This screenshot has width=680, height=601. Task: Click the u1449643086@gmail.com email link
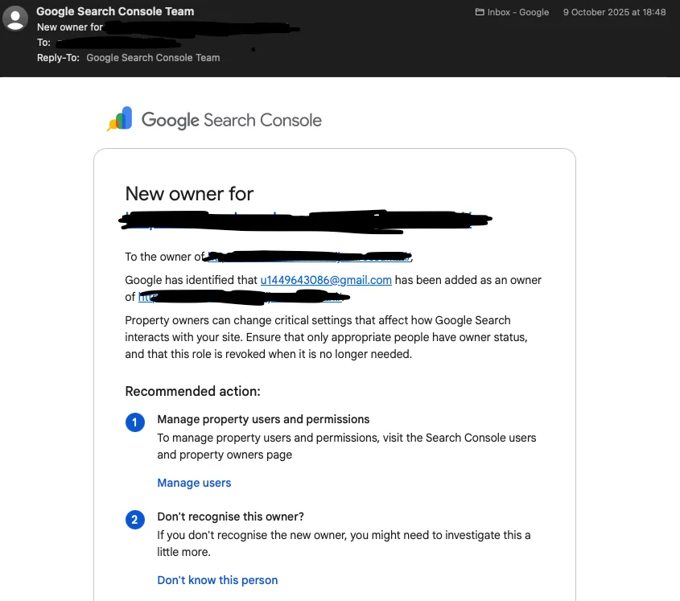pos(326,280)
